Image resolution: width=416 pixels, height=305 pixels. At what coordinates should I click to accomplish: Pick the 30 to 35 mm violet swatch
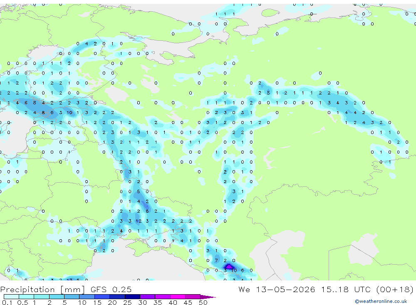(148, 297)
